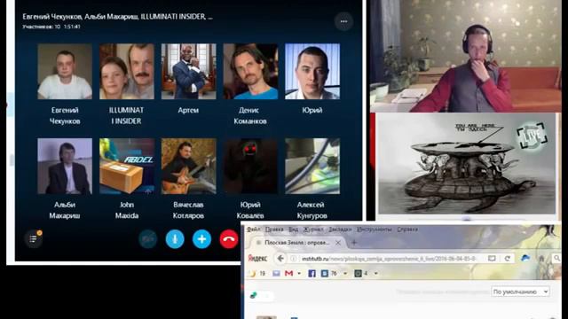Open the green toolbar icon showing 4

pyautogui.click(x=361, y=274)
